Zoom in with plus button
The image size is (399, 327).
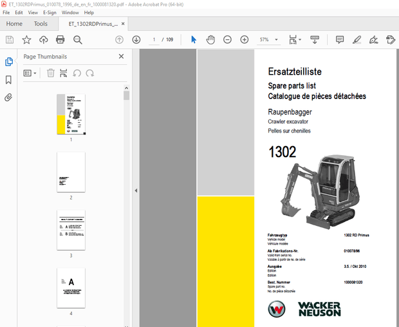(245, 40)
